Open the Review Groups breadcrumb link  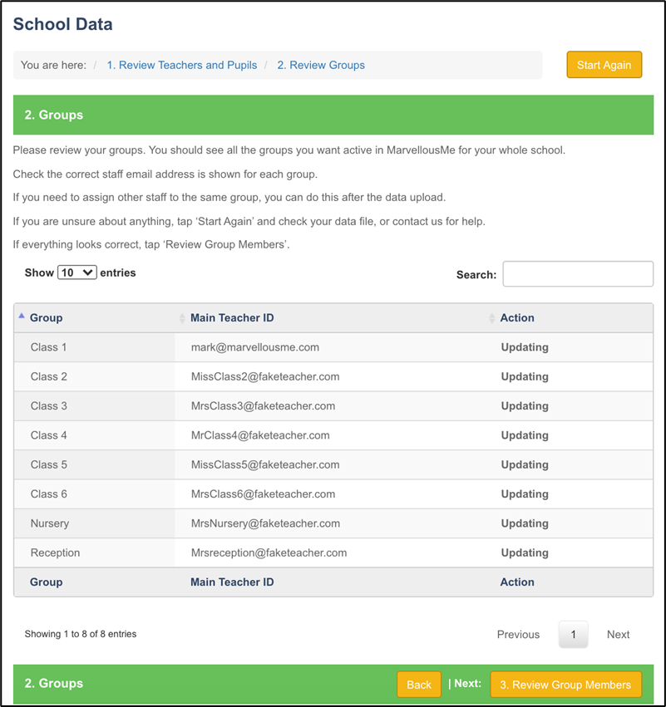(x=321, y=65)
